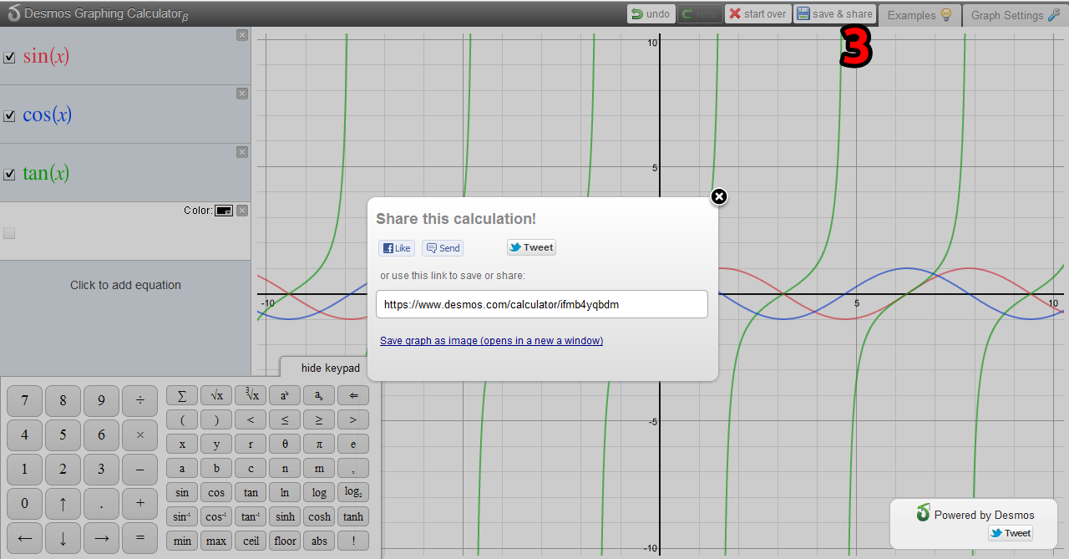The height and width of the screenshot is (559, 1069).
Task: Click the abs key on keypad
Action: point(319,541)
